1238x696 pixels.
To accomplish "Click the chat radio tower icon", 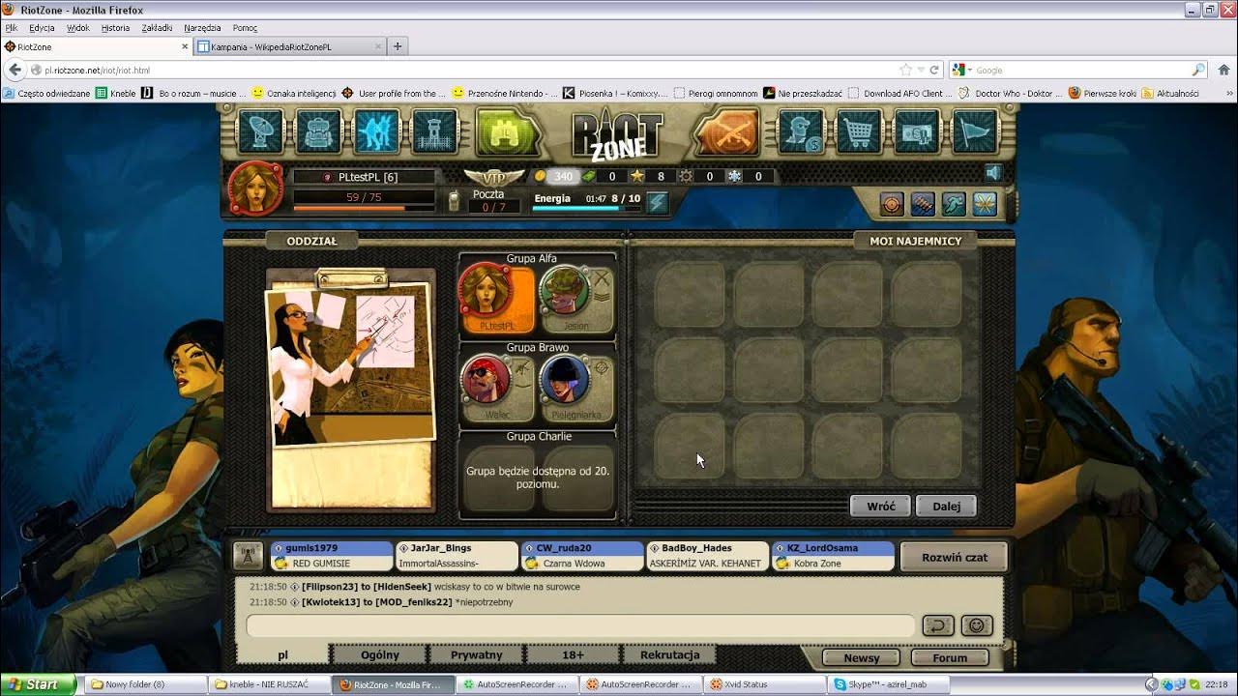I will 249,557.
